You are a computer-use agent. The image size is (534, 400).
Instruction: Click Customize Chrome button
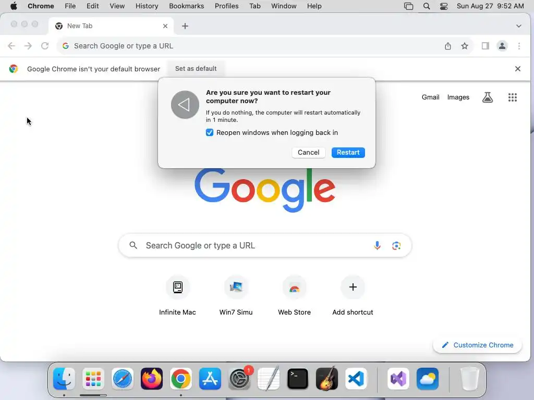478,345
